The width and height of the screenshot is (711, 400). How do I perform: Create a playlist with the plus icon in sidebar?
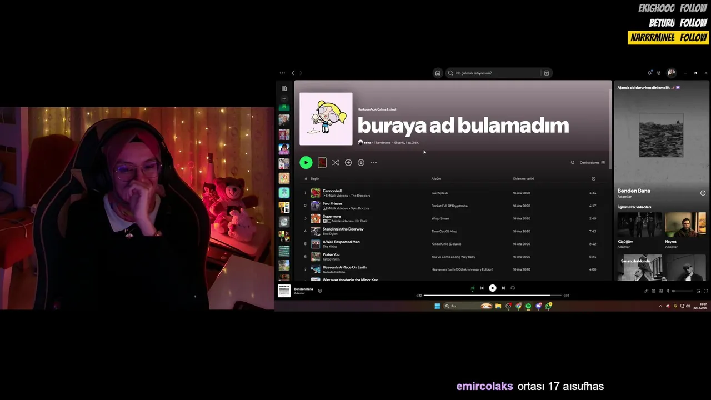(284, 99)
